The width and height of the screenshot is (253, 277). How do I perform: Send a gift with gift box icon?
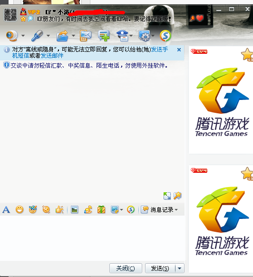point(101,210)
